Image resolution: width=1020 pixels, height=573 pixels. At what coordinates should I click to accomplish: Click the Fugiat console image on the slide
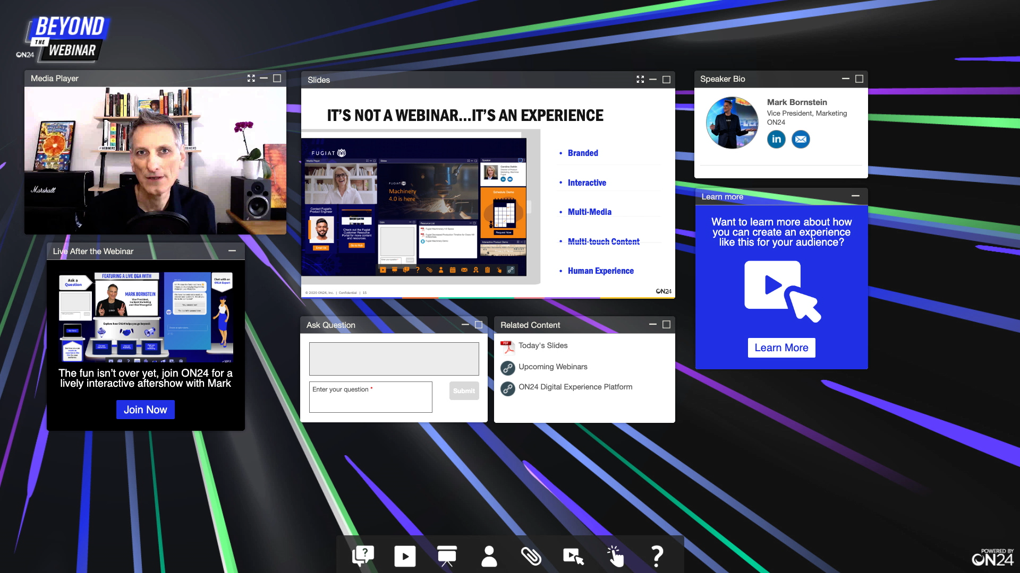pyautogui.click(x=414, y=207)
